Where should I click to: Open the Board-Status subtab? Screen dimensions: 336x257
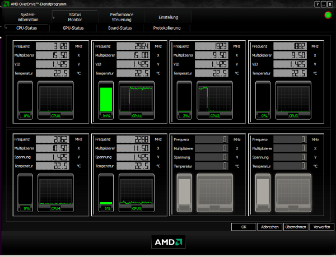(120, 27)
